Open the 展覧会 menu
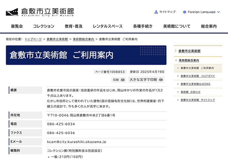The height and width of the screenshot is (161, 228). 17,26
